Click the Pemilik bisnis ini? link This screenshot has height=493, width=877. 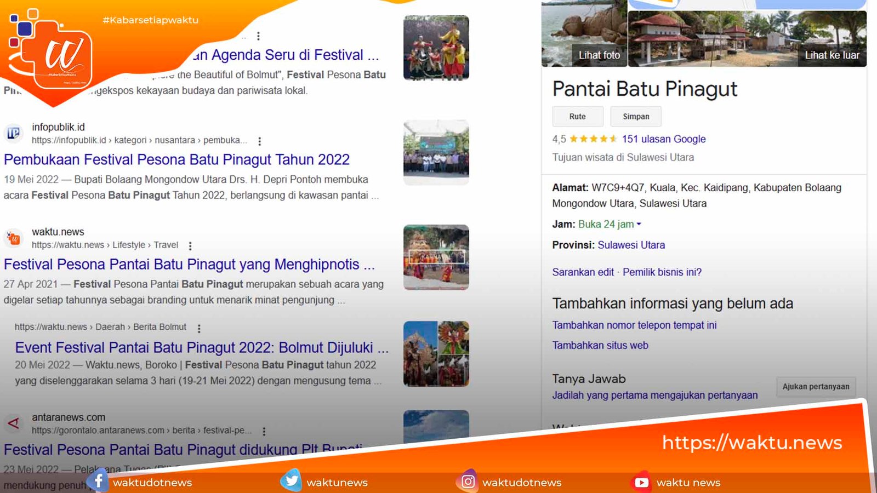662,272
